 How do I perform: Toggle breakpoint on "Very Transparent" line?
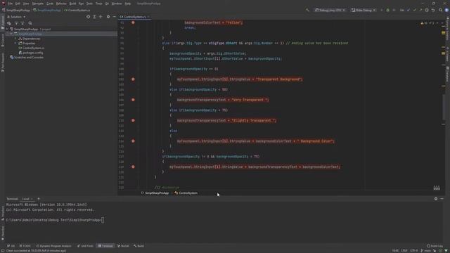coord(133,100)
